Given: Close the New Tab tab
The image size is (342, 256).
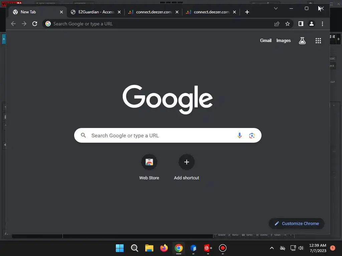Looking at the screenshot, I should click(x=61, y=12).
